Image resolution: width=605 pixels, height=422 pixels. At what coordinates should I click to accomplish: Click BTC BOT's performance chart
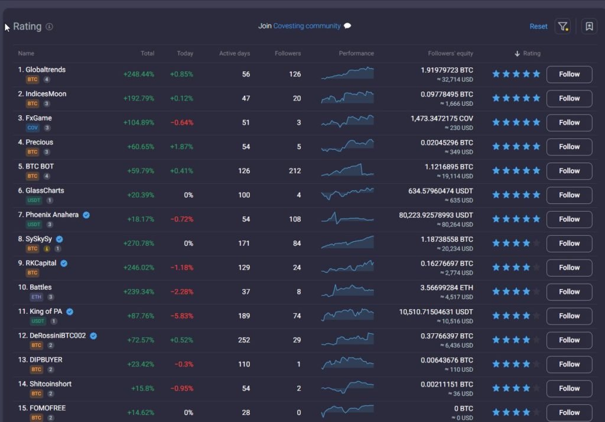pos(347,171)
